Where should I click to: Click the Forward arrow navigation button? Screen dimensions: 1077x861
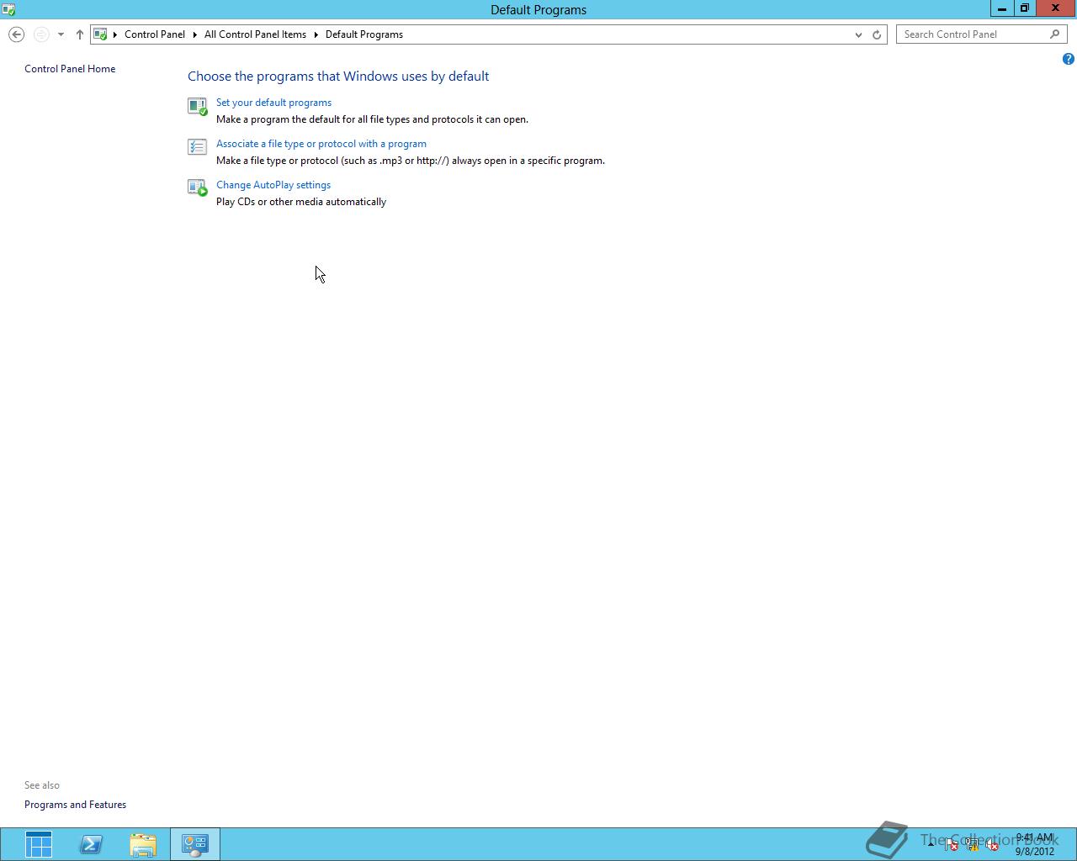pos(40,34)
